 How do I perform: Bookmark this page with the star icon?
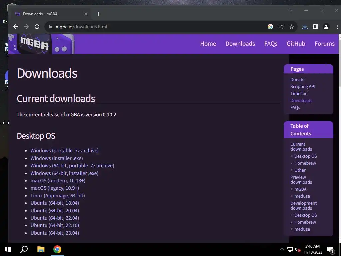pyautogui.click(x=292, y=27)
